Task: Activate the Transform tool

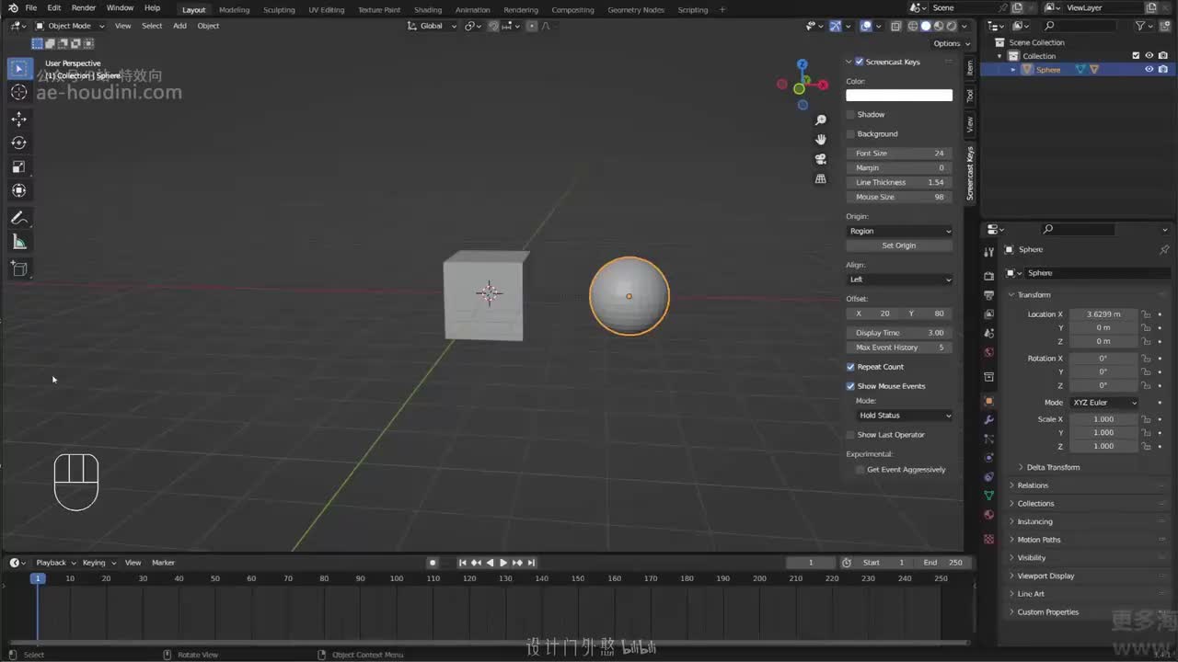Action: pos(18,190)
